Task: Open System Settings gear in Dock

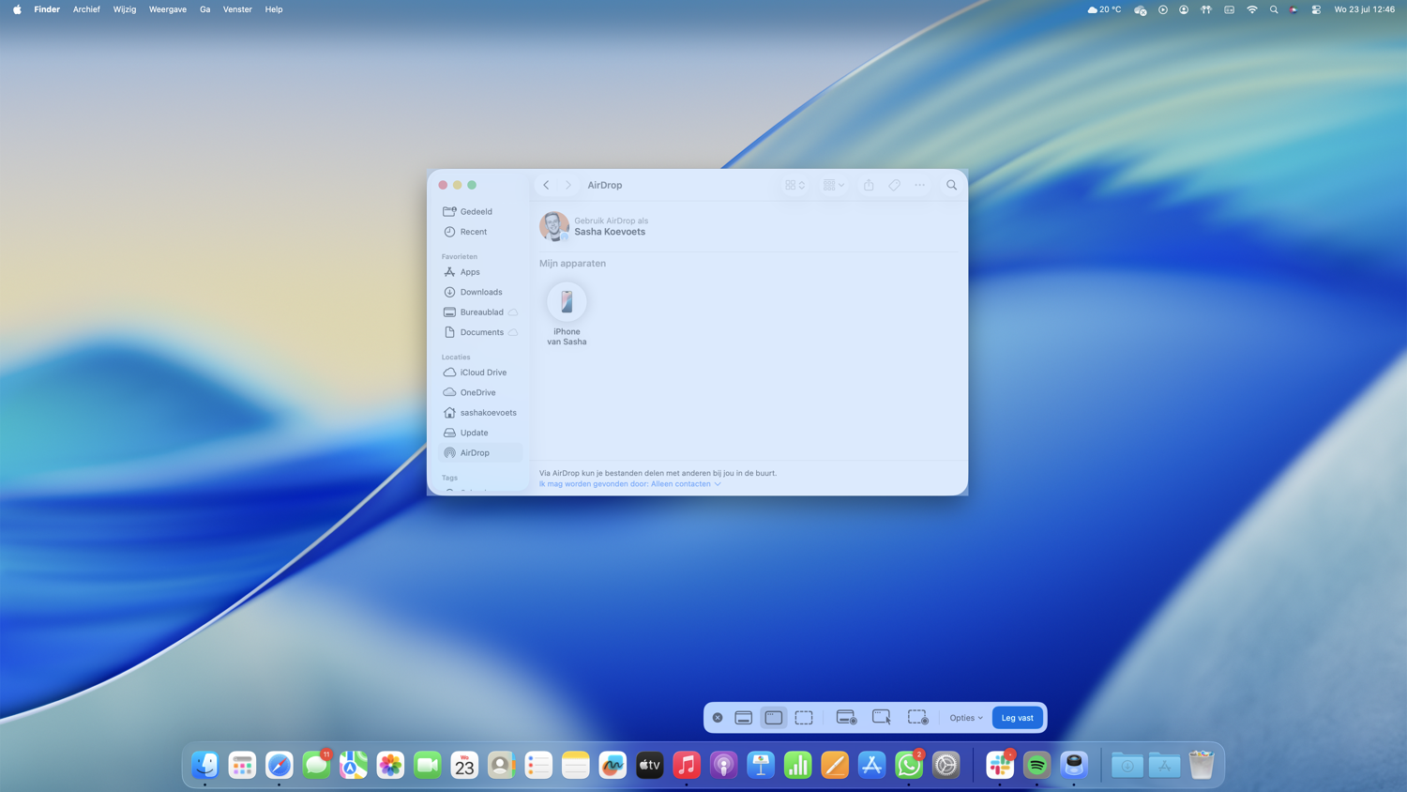Action: tap(946, 765)
